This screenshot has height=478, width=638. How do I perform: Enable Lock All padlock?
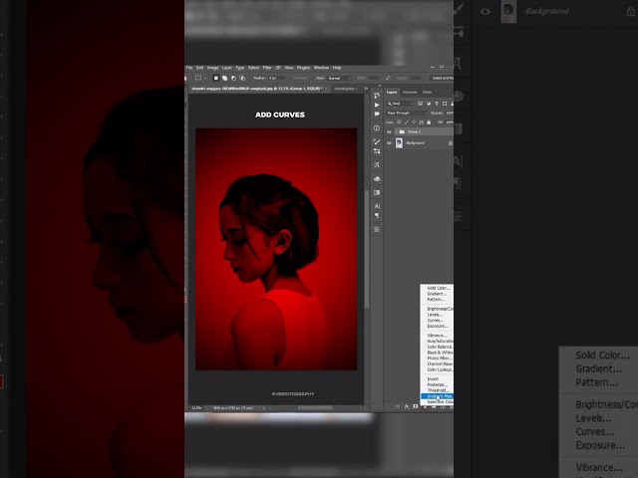429,122
